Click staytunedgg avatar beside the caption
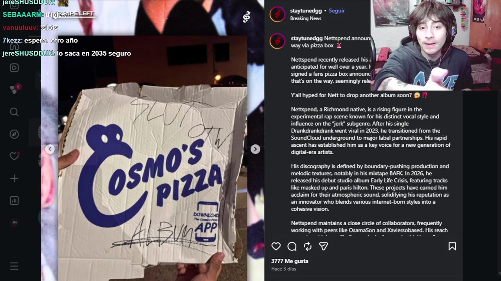The height and width of the screenshot is (281, 501). 277,41
